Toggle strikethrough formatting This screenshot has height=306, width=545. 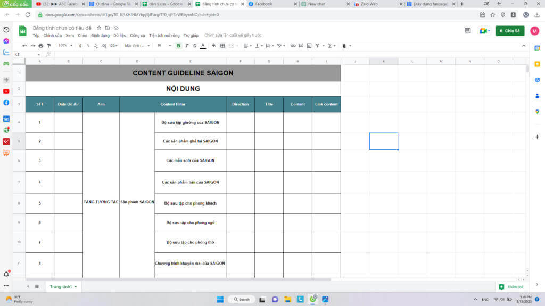(195, 46)
